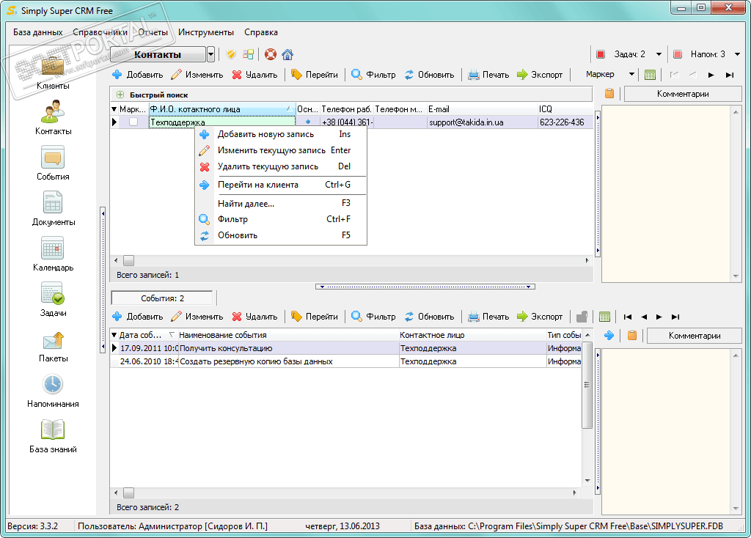This screenshot has height=538, width=751.
Task: Choose Добавить новую запись from the context menu
Action: (281, 135)
